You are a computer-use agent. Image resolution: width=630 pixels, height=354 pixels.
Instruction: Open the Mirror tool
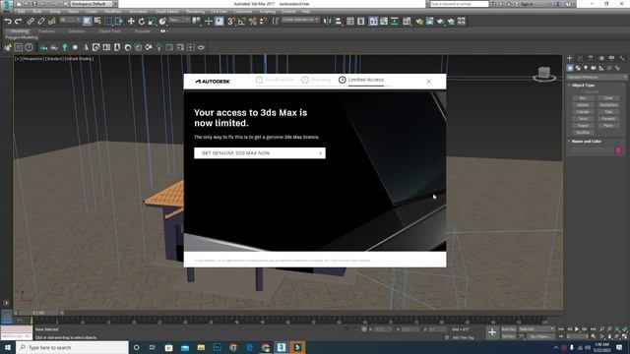[x=328, y=22]
